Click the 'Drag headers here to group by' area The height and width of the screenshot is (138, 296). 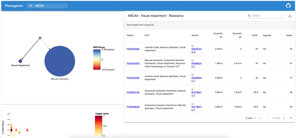(x=209, y=25)
